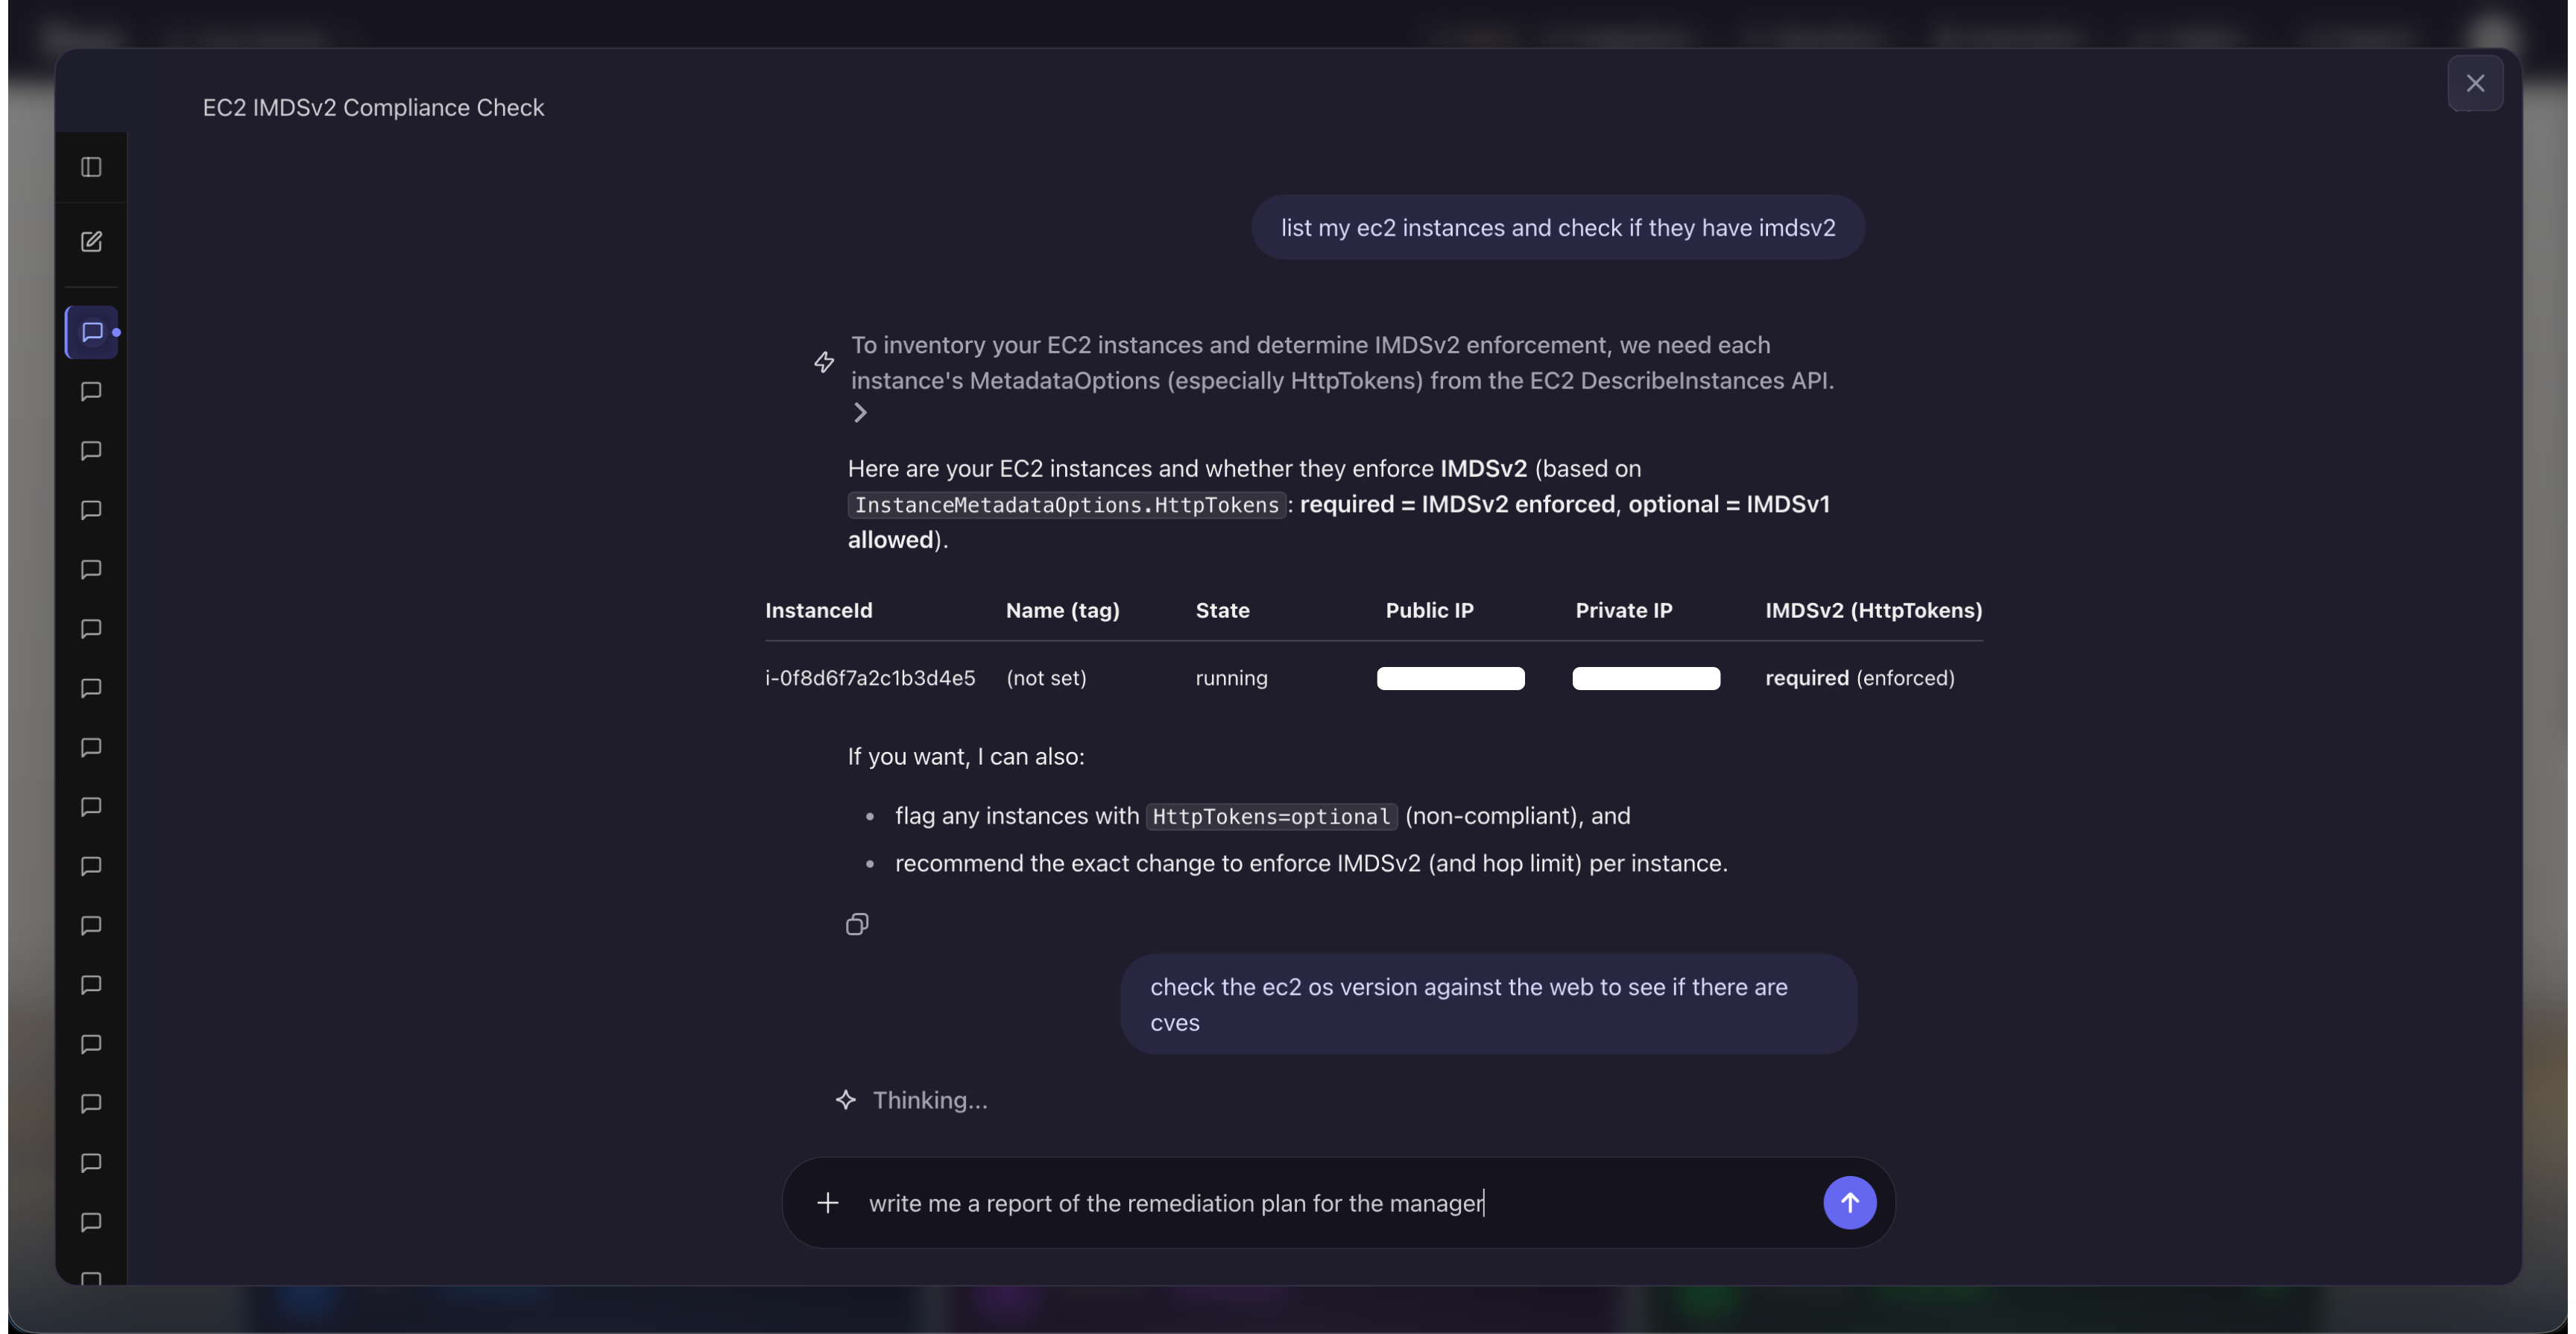Viewport: 2576px width, 1334px height.
Task: Click the 'EC2 IMDSv2 Compliance Check' title
Action: click(373, 107)
